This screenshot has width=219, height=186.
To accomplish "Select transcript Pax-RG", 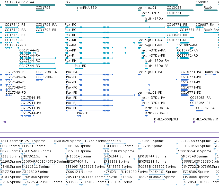I will (x=115, y=27).
